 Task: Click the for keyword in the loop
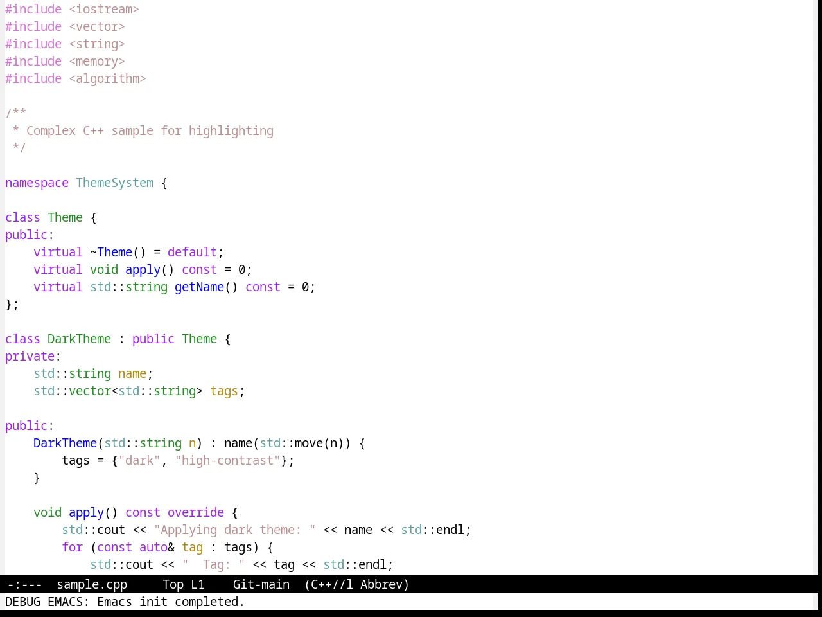pos(72,547)
